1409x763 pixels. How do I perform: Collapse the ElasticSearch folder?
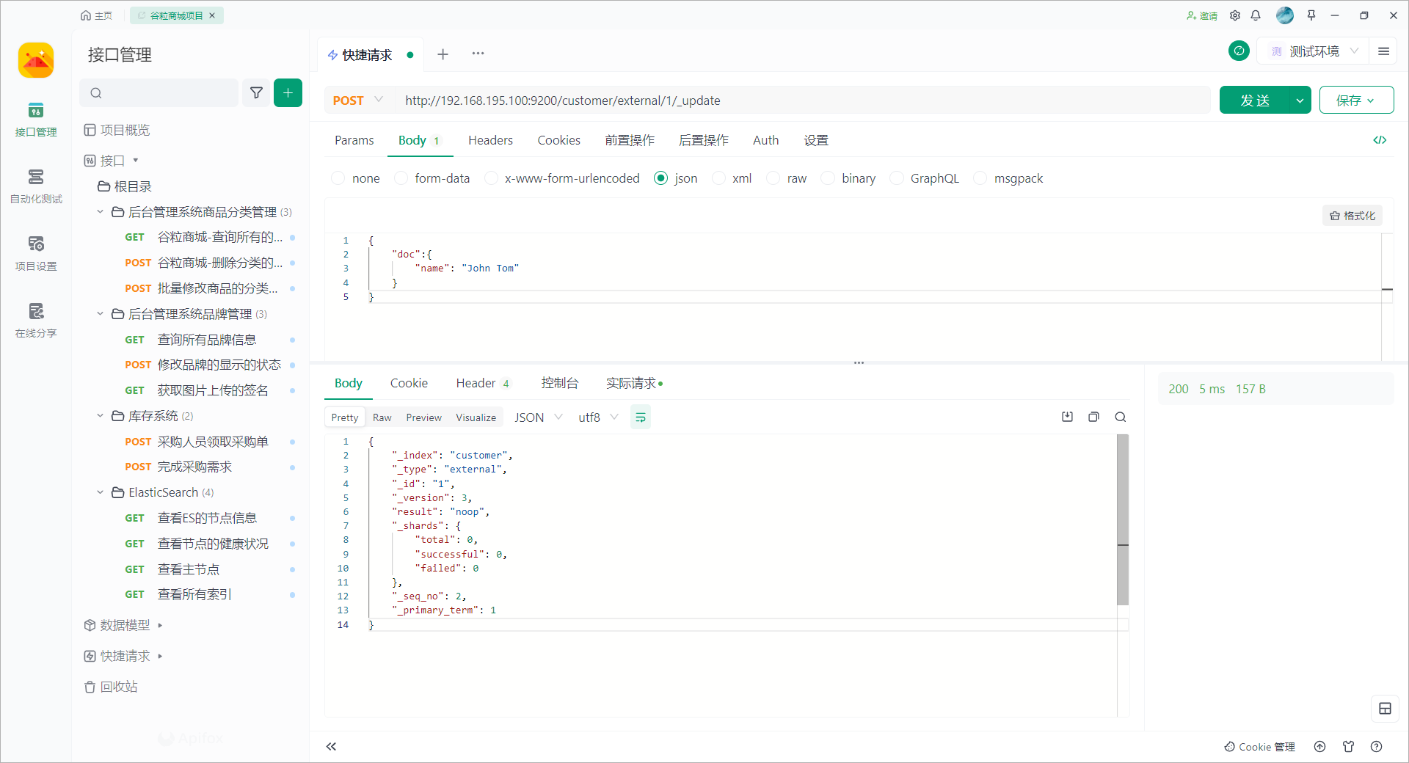(101, 492)
